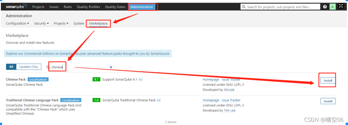Open the Rules page
Screen dimensions: 348x125
tap(68, 7)
